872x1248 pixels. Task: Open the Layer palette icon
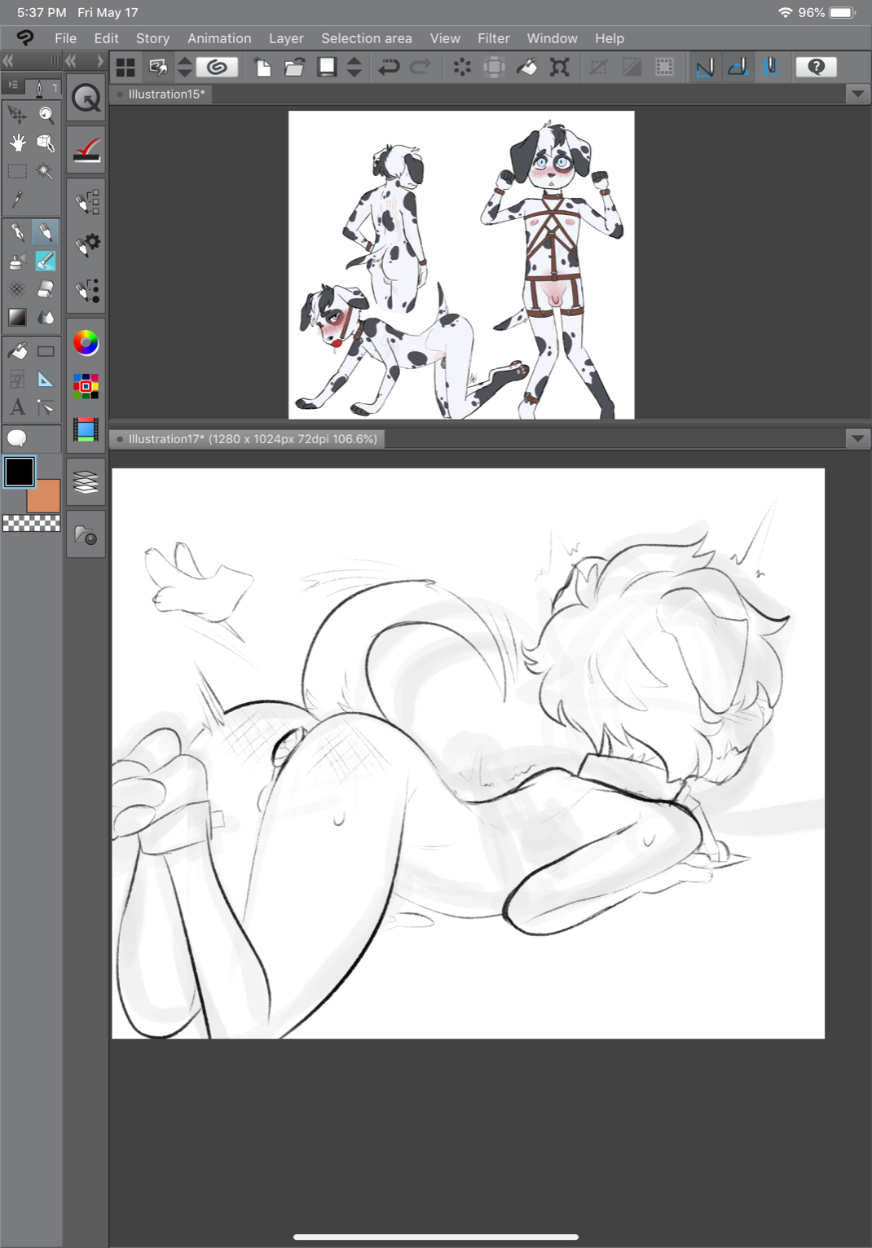[86, 482]
